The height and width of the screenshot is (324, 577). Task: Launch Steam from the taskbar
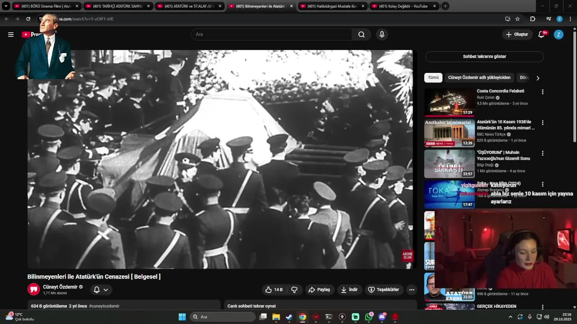tap(289, 317)
